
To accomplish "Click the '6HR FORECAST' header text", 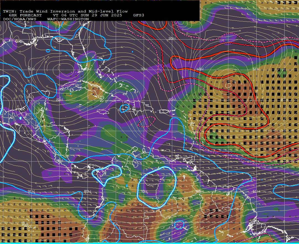I will (25, 15).
